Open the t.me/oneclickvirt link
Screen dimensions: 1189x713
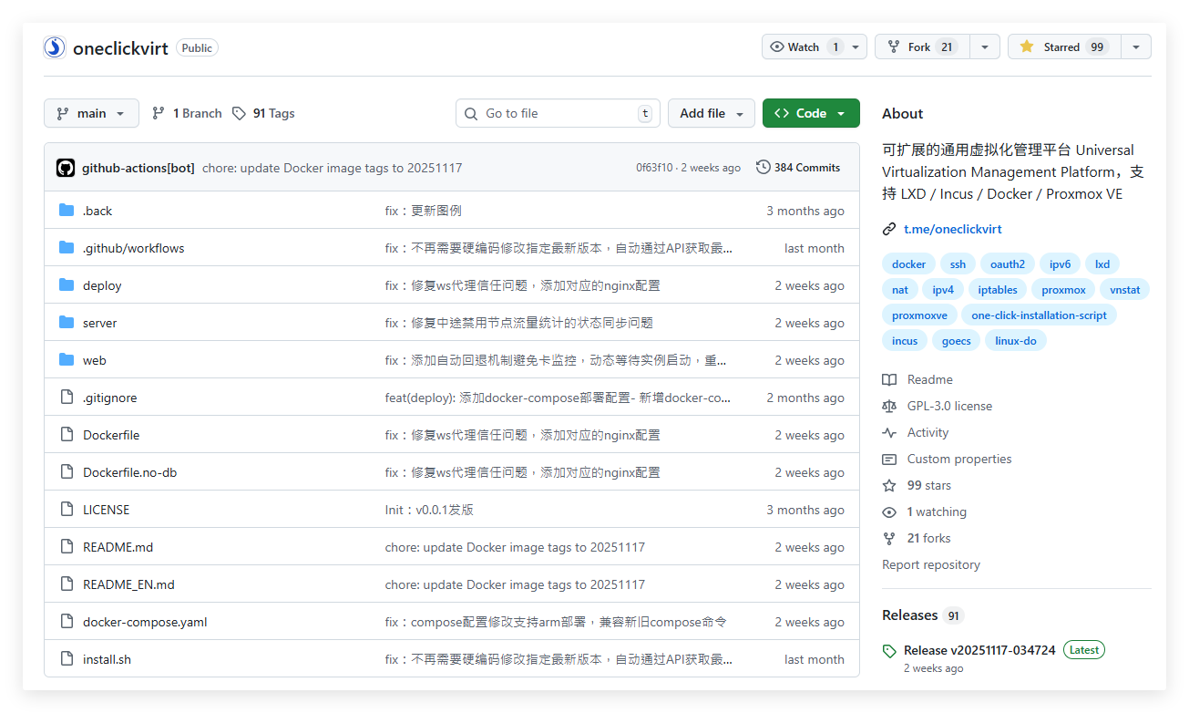(952, 229)
